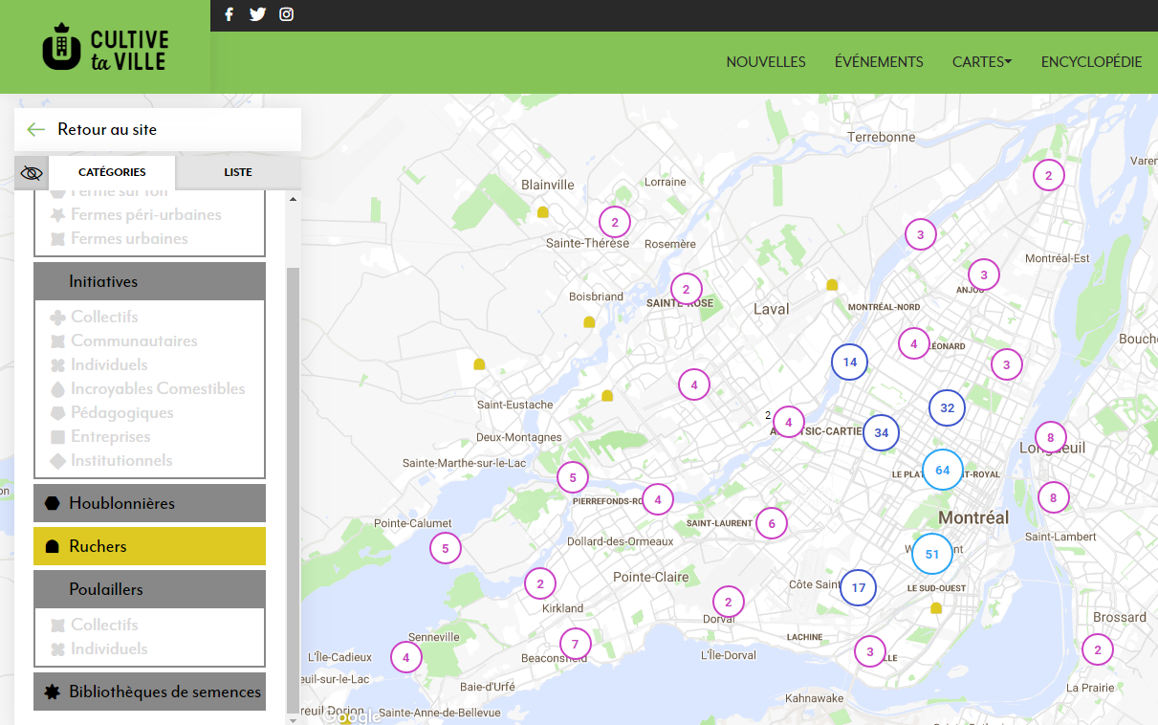1158x725 pixels.
Task: Collapse the Poulaillers category group
Action: click(x=149, y=589)
